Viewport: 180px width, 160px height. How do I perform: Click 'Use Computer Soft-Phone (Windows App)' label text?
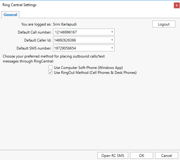(x=88, y=68)
